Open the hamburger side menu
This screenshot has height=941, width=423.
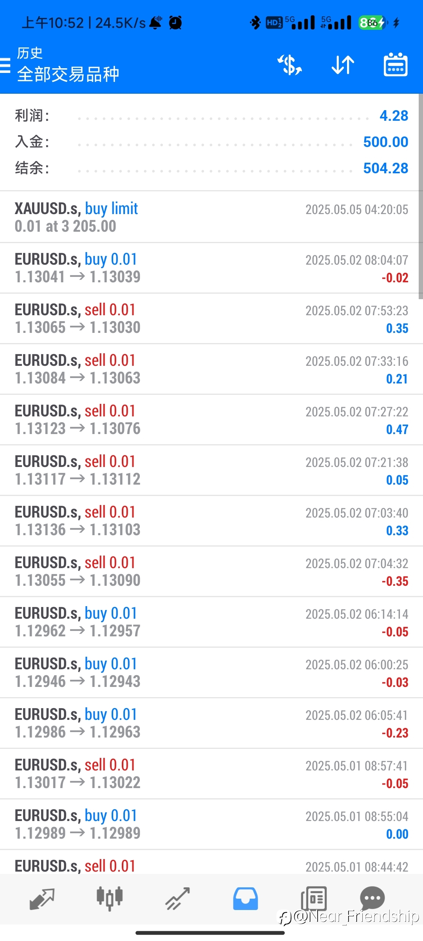coord(5,65)
